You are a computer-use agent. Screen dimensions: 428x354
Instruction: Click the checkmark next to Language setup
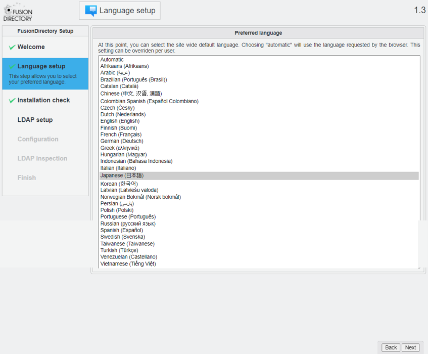coord(12,66)
